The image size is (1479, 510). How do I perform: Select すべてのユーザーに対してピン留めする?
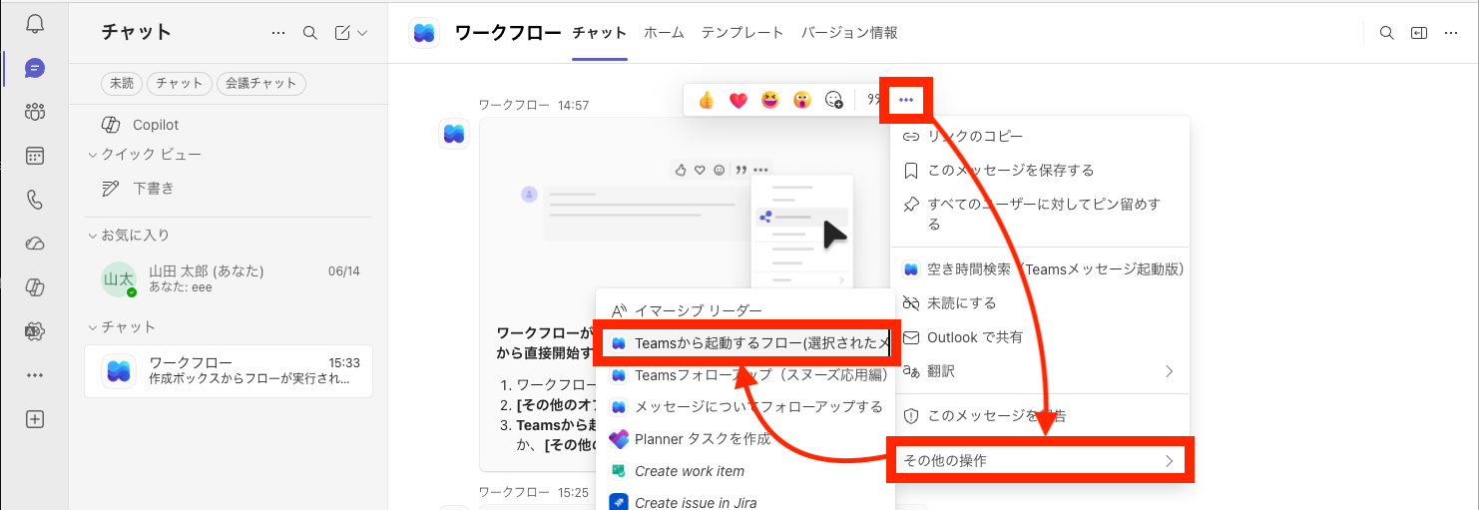pyautogui.click(x=1040, y=214)
